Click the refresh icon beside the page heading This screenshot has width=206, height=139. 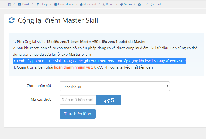[x=11, y=20]
